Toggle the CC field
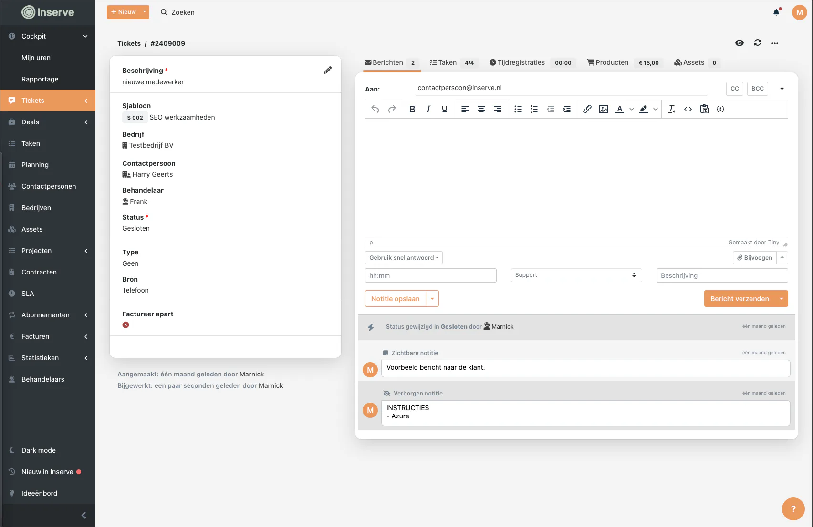The height and width of the screenshot is (527, 813). tap(735, 89)
